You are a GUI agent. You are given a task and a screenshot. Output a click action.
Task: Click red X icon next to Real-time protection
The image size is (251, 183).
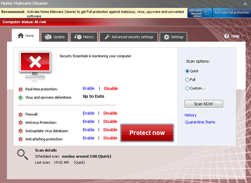[20, 89]
